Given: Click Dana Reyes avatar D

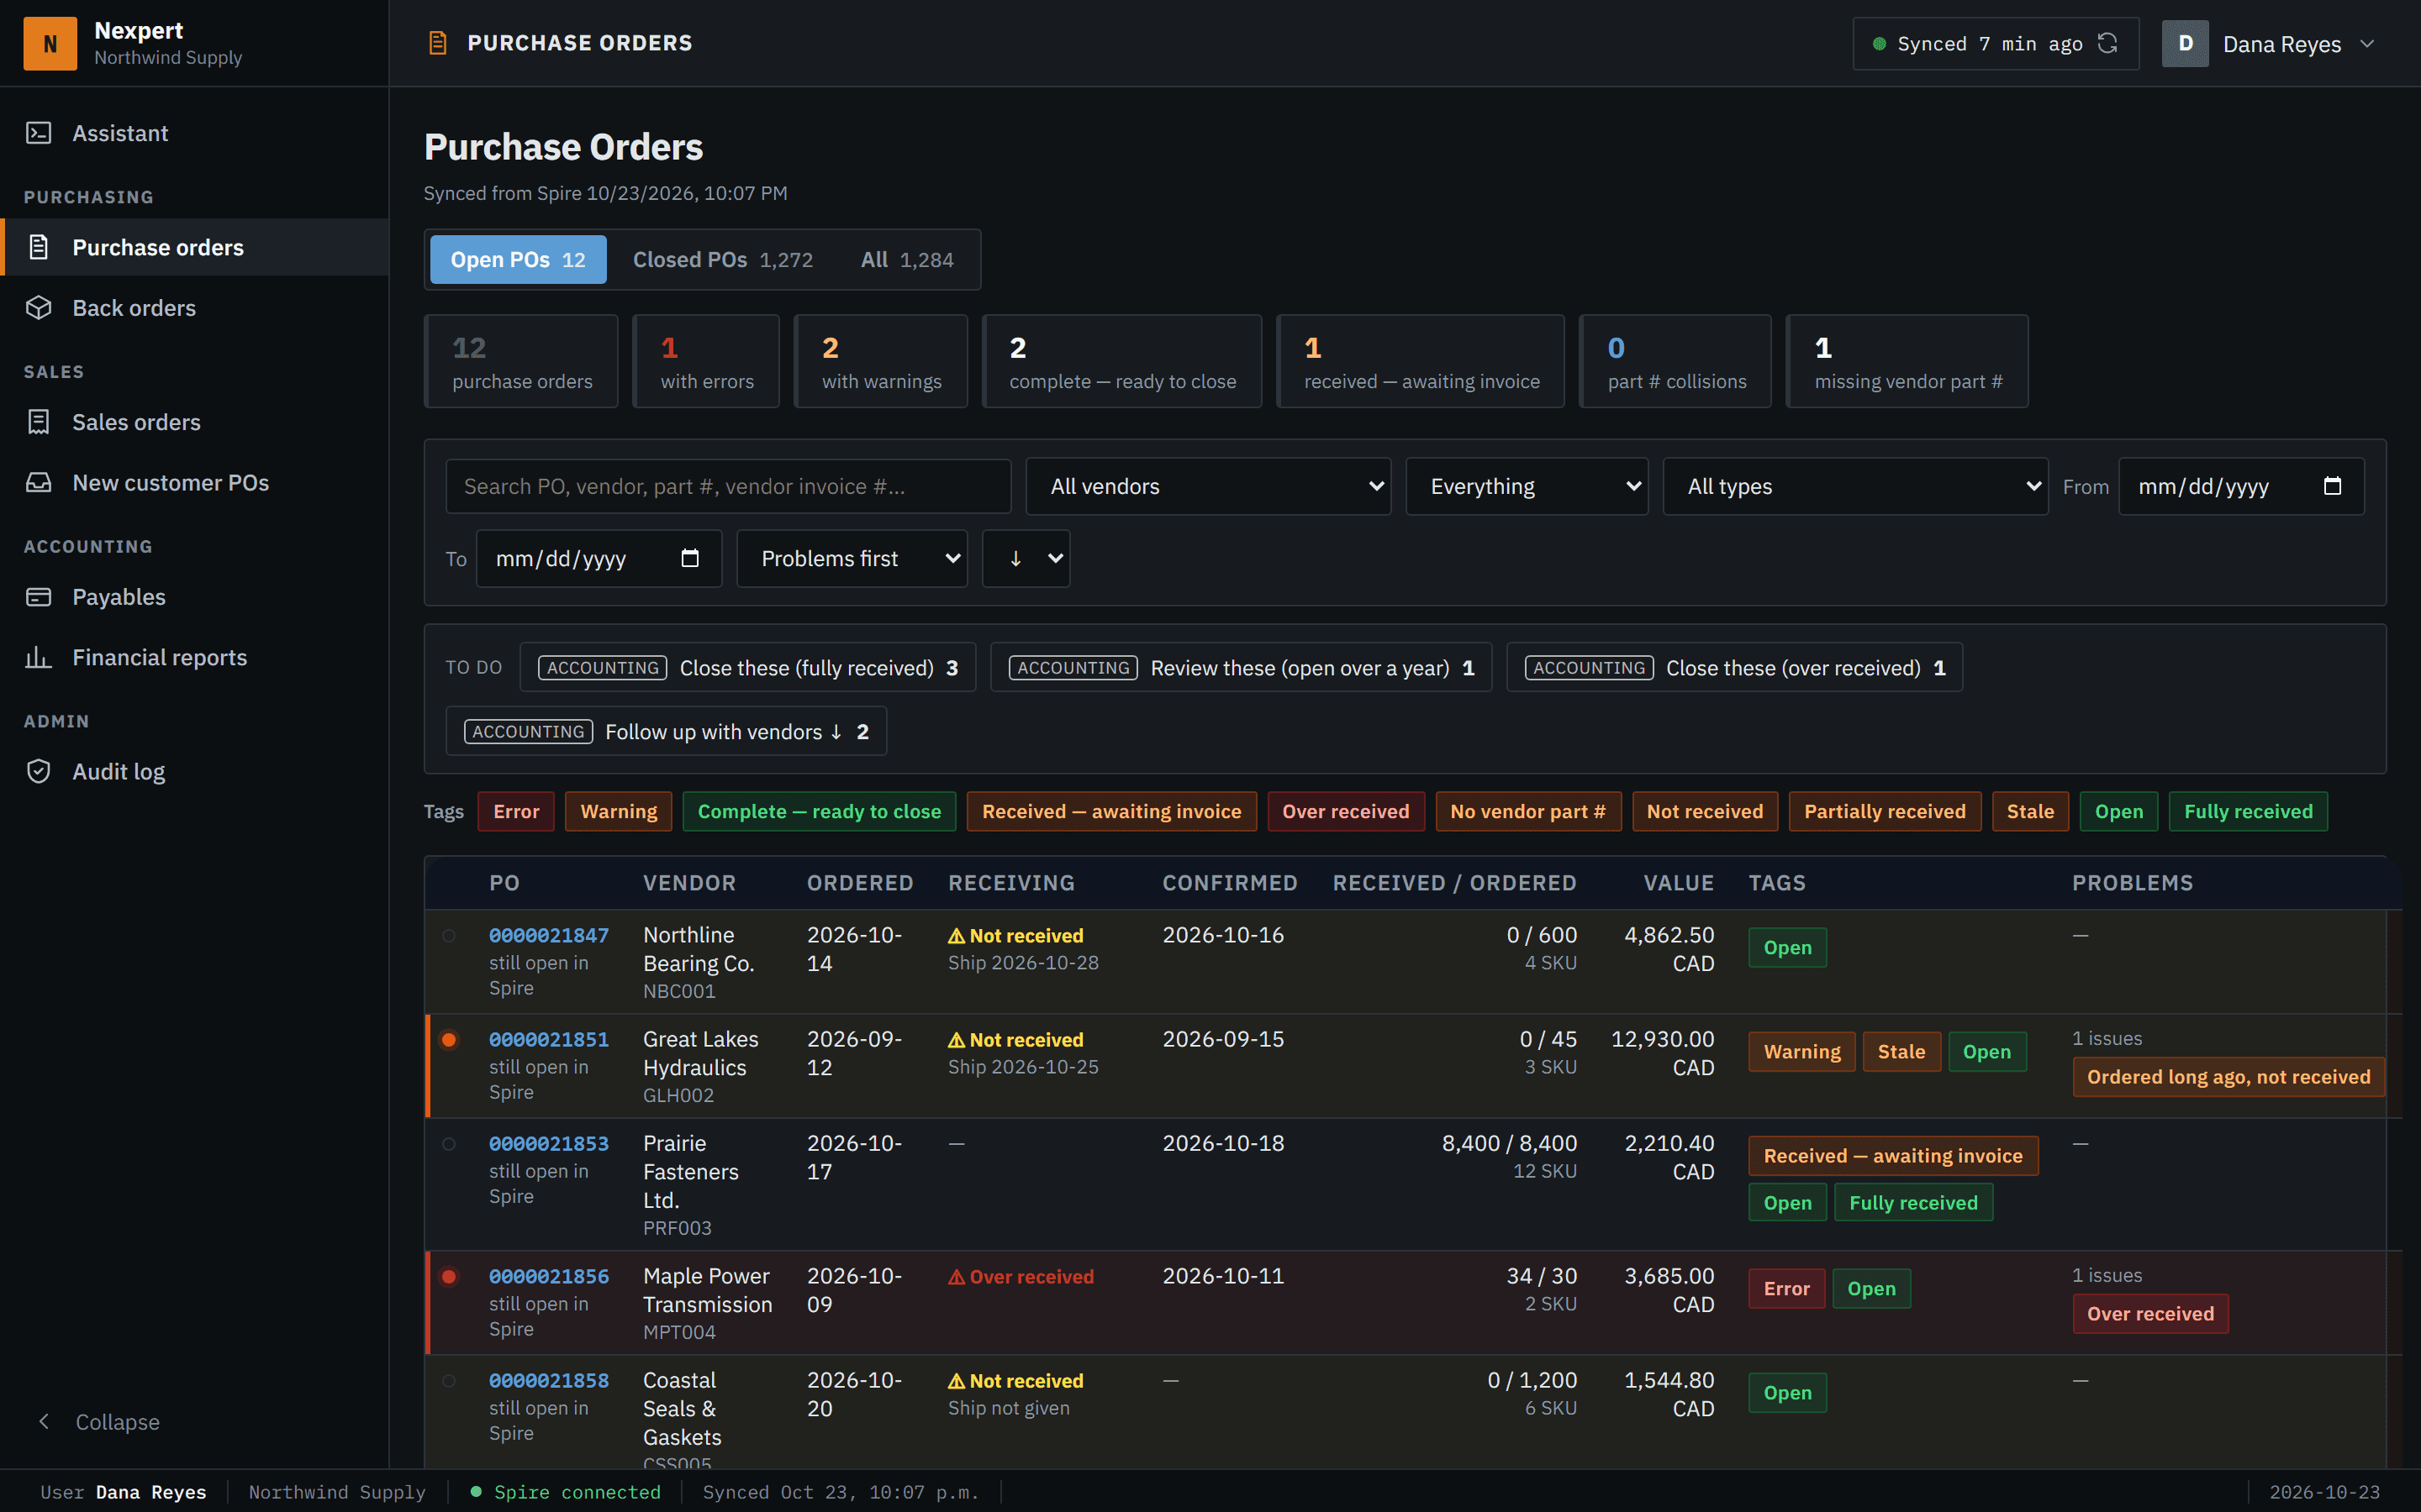Looking at the screenshot, I should coord(2185,44).
